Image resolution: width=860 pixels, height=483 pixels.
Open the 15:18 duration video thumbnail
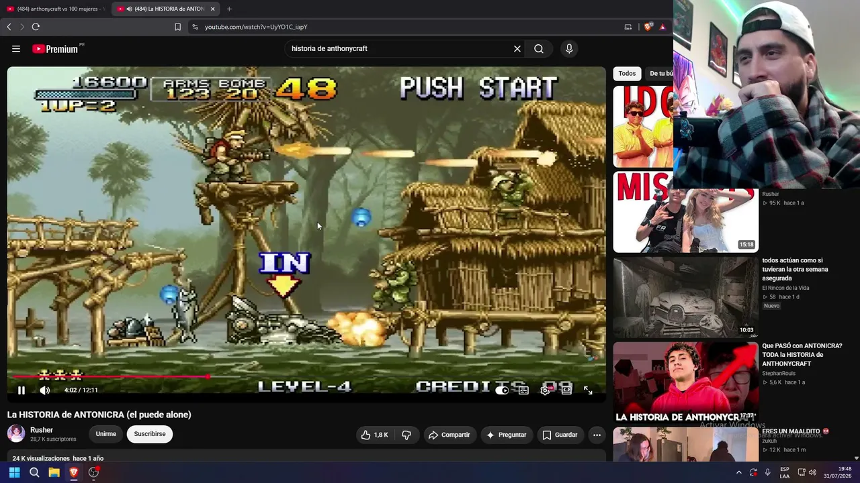pyautogui.click(x=685, y=212)
